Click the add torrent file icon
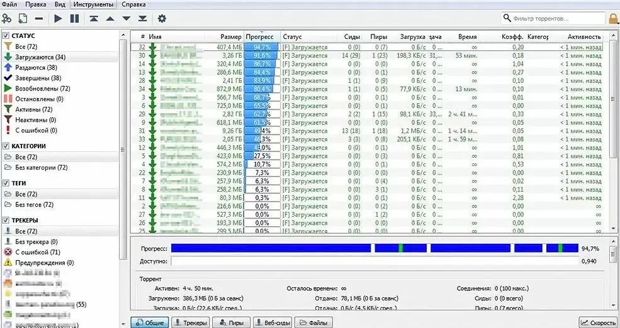 pos(23,19)
